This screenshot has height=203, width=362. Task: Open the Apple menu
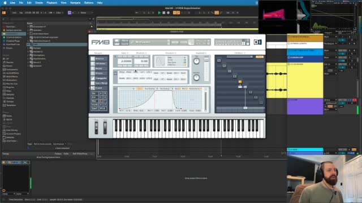[x=5, y=3]
